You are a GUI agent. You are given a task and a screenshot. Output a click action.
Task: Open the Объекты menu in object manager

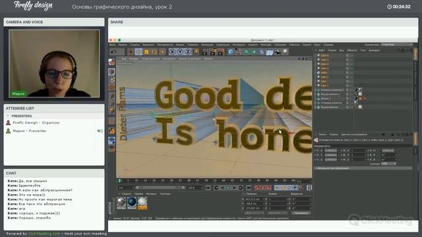click(x=351, y=50)
